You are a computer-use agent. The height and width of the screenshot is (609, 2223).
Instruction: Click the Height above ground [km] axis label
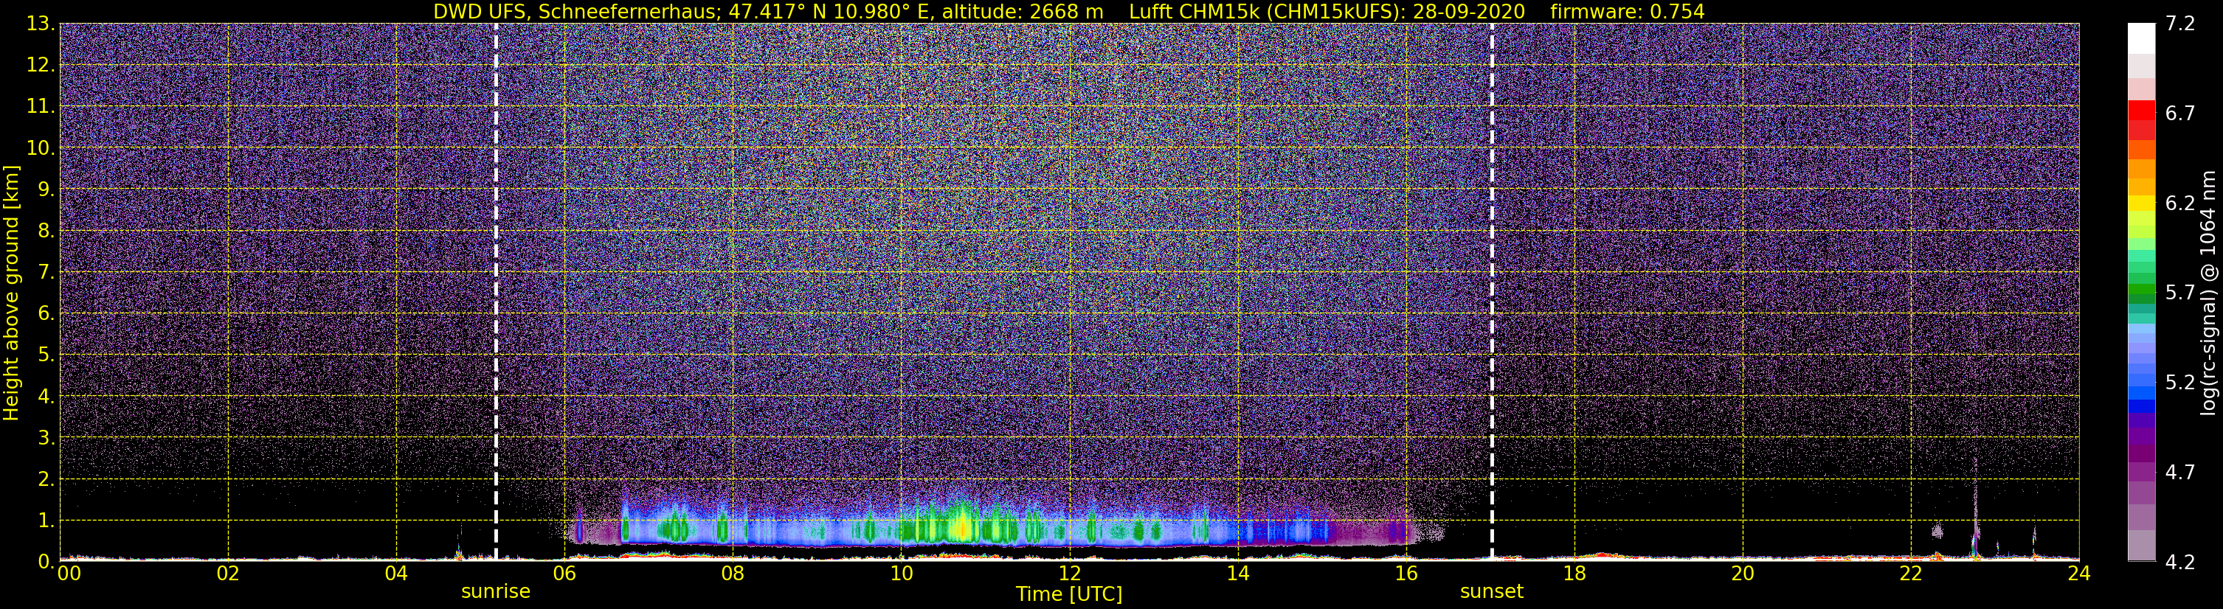pyautogui.click(x=11, y=293)
